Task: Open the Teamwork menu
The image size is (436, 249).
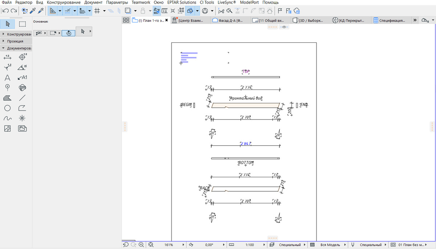Action: click(x=141, y=3)
